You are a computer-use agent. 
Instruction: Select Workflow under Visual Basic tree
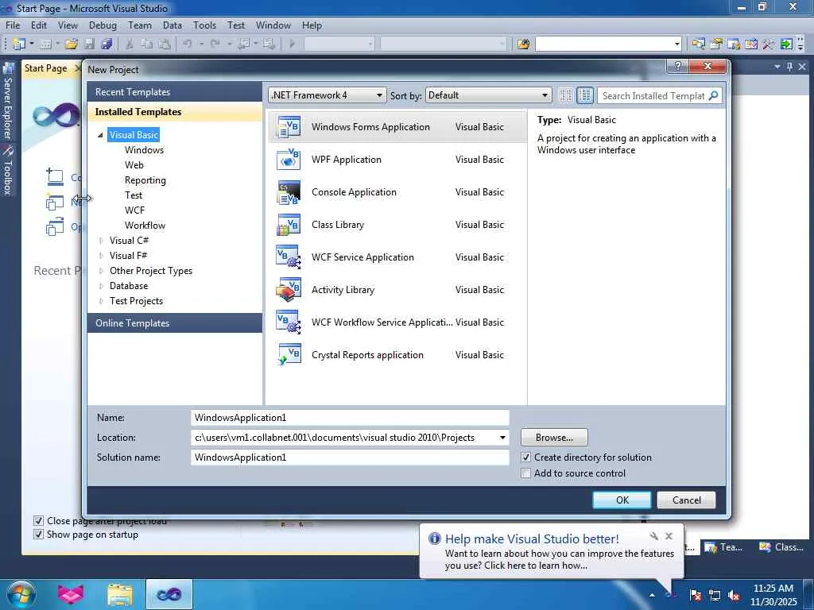tap(145, 225)
